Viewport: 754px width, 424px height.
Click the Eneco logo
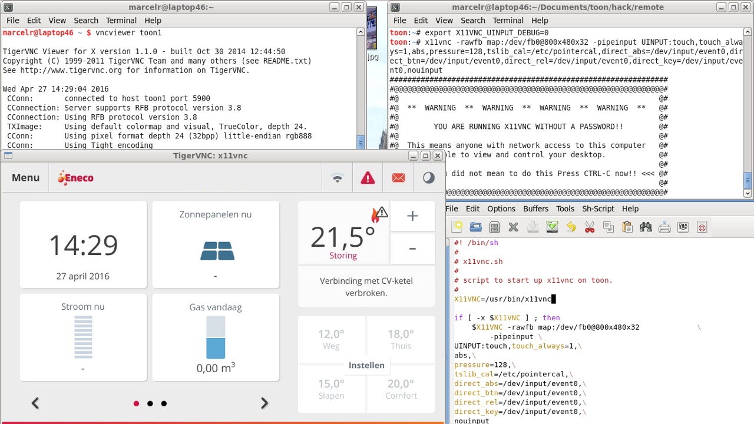pos(75,178)
